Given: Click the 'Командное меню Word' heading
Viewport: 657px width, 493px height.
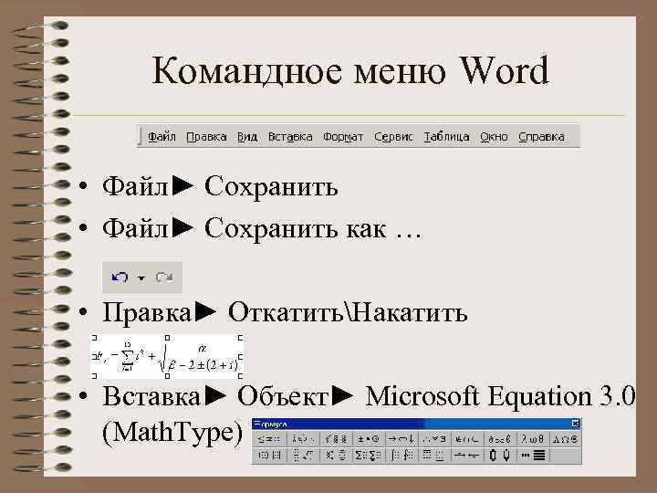Looking at the screenshot, I should tap(349, 71).
